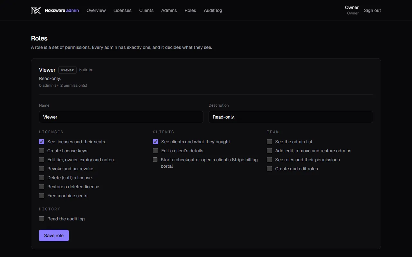Click the "TEAM" group heading

point(273,132)
